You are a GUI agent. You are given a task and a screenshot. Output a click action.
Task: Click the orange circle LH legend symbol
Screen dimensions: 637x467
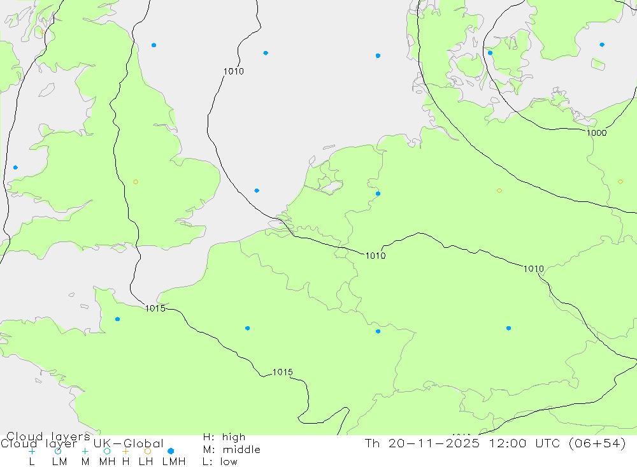(148, 451)
